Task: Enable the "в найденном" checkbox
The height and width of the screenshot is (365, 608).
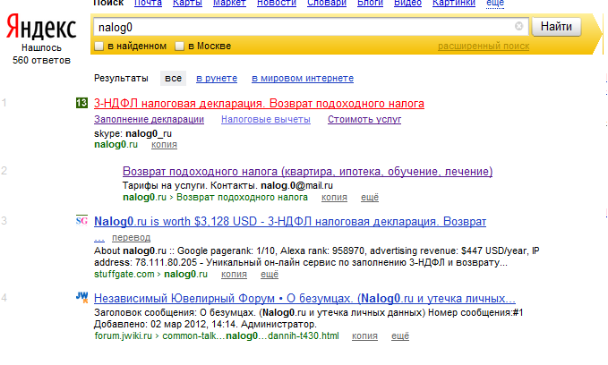Action: tap(99, 46)
